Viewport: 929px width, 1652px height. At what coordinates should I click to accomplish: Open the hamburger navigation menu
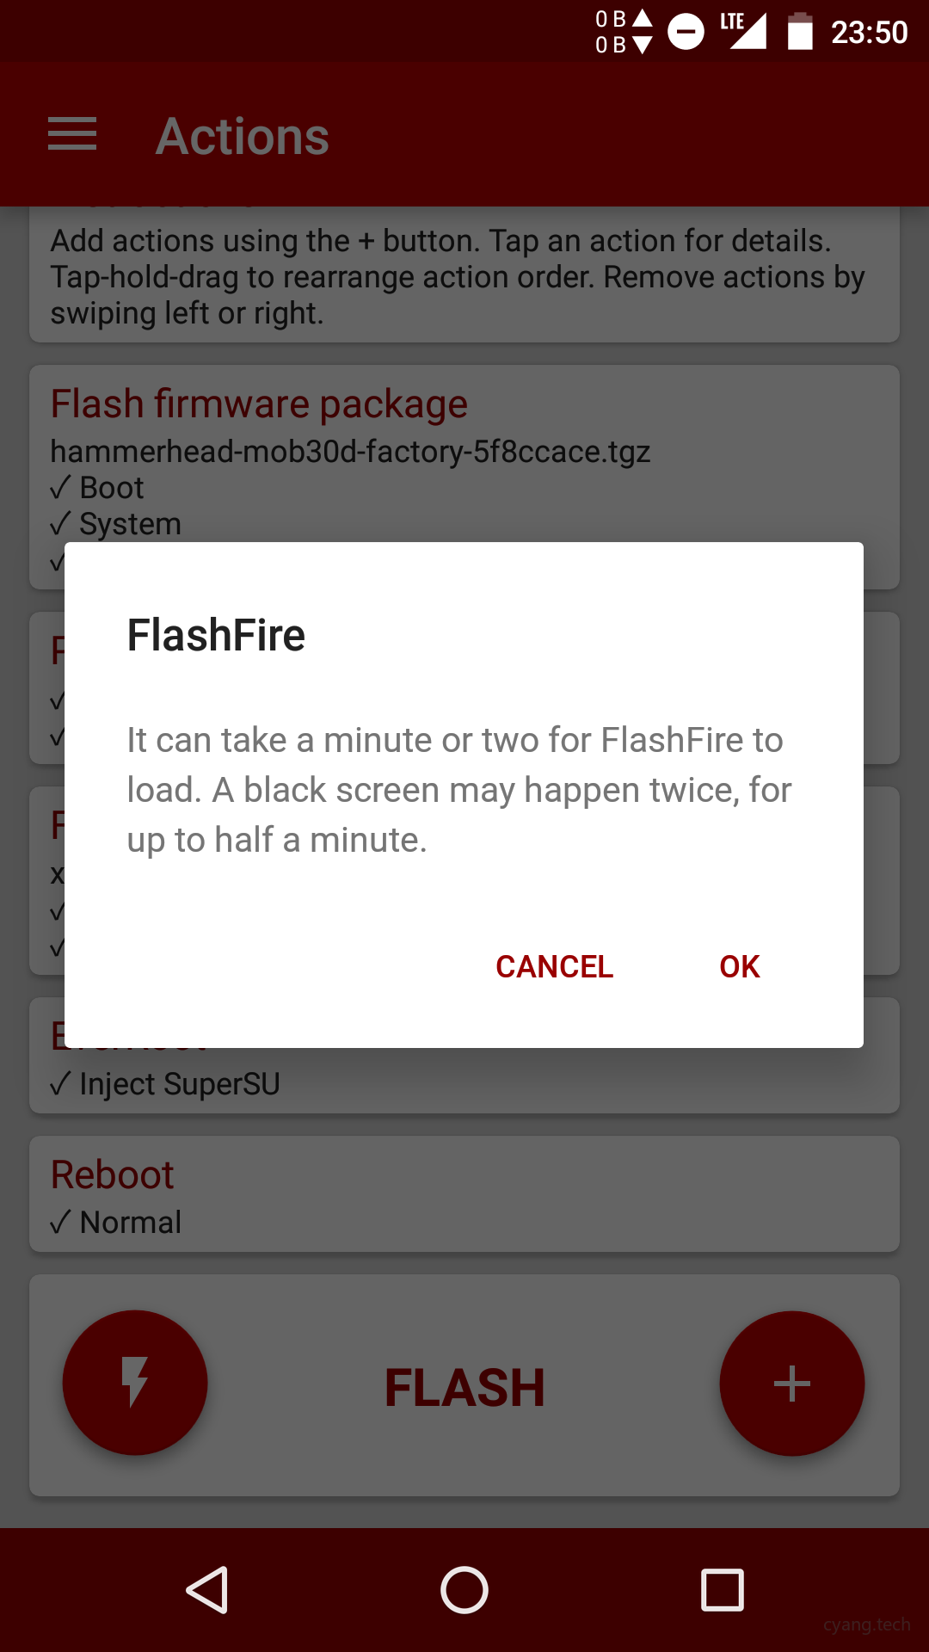tap(72, 135)
